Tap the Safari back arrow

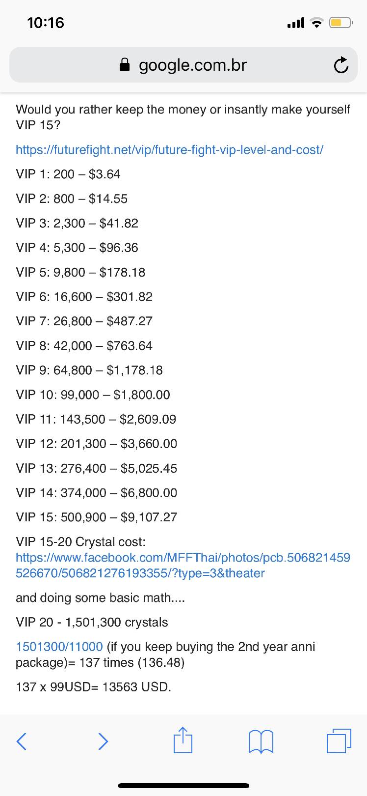(x=21, y=740)
